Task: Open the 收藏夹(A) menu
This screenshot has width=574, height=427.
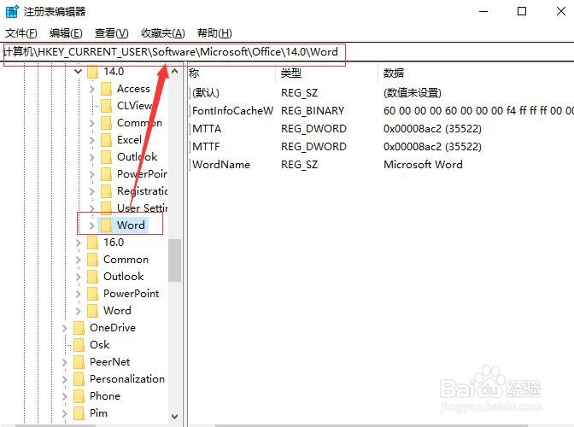Action: click(x=163, y=33)
